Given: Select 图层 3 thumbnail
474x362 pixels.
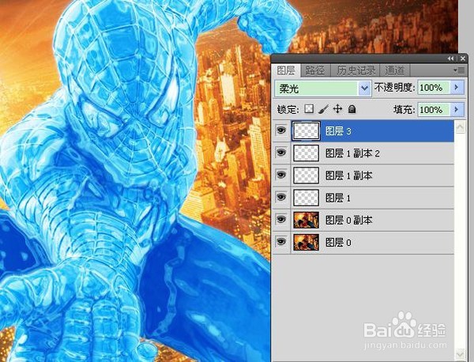Looking at the screenshot, I should pyautogui.click(x=306, y=130).
